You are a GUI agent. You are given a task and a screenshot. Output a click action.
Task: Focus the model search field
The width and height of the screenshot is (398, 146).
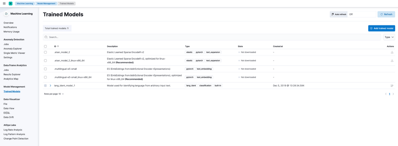pos(212,37)
